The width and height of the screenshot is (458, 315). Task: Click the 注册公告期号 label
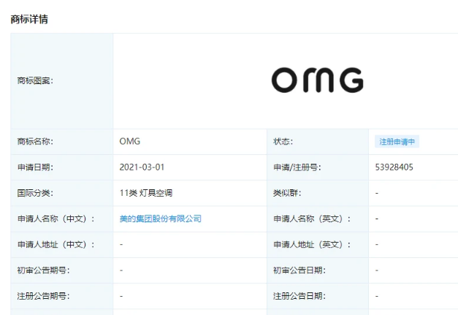pos(43,296)
